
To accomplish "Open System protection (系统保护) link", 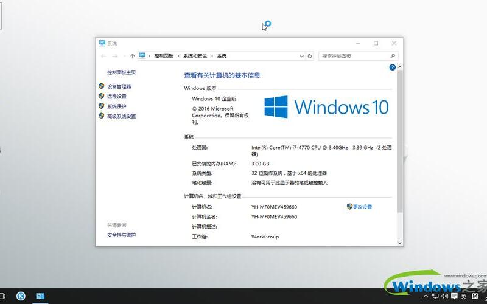I will pyautogui.click(x=117, y=106).
